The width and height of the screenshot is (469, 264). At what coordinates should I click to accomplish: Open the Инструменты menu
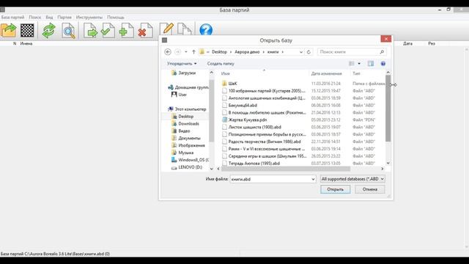[89, 18]
